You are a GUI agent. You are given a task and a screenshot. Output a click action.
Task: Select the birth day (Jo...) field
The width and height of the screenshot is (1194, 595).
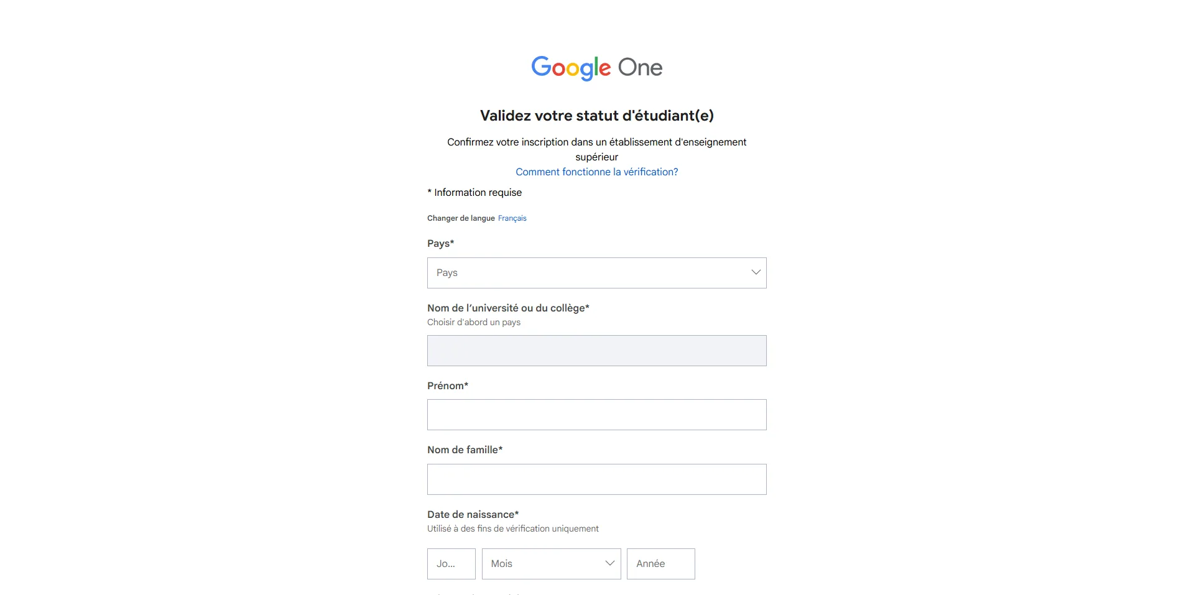[x=451, y=564]
